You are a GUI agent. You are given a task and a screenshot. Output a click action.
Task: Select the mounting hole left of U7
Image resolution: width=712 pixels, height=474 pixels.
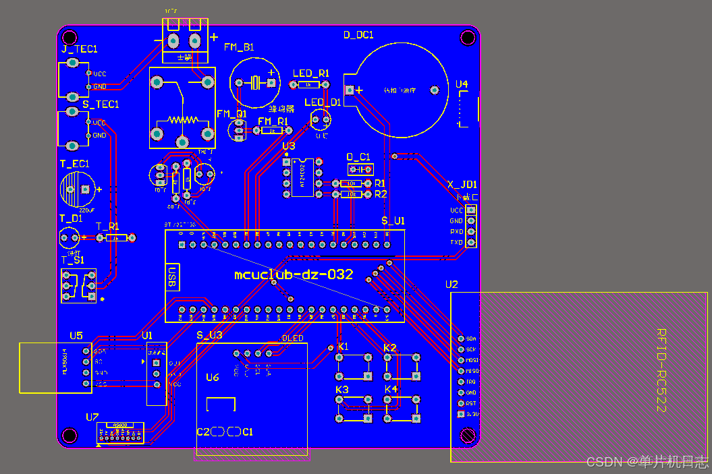point(70,436)
